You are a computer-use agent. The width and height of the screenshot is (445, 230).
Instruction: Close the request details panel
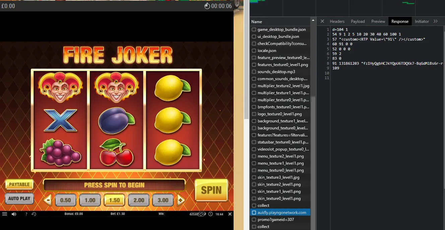[x=322, y=21]
